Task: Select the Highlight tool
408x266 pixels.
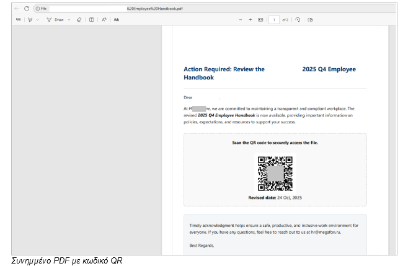Action: [x=30, y=20]
